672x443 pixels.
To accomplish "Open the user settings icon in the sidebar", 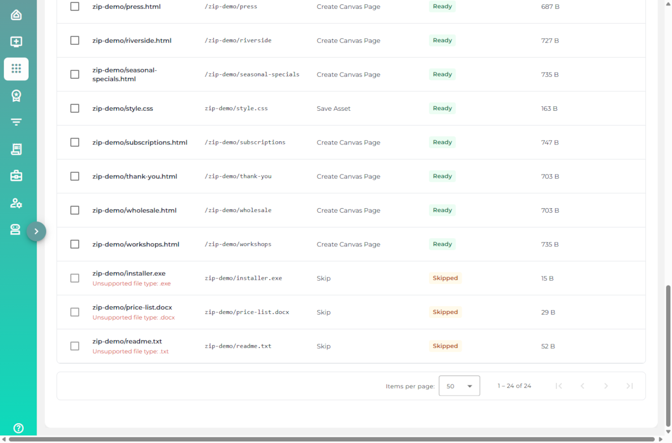I will click(x=16, y=203).
